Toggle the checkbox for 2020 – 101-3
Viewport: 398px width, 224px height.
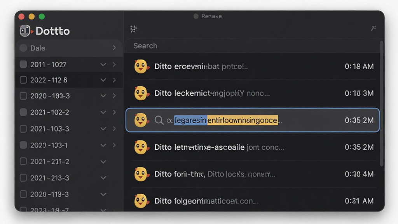point(23,96)
